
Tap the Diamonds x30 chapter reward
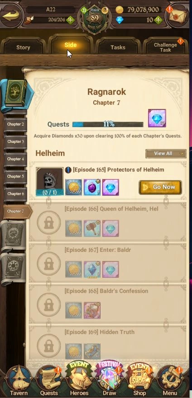(x=157, y=118)
